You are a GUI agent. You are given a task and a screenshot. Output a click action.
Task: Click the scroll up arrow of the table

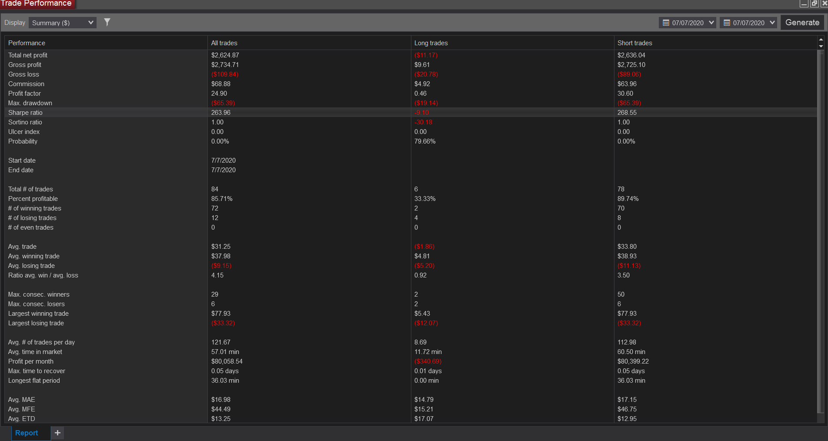click(821, 40)
